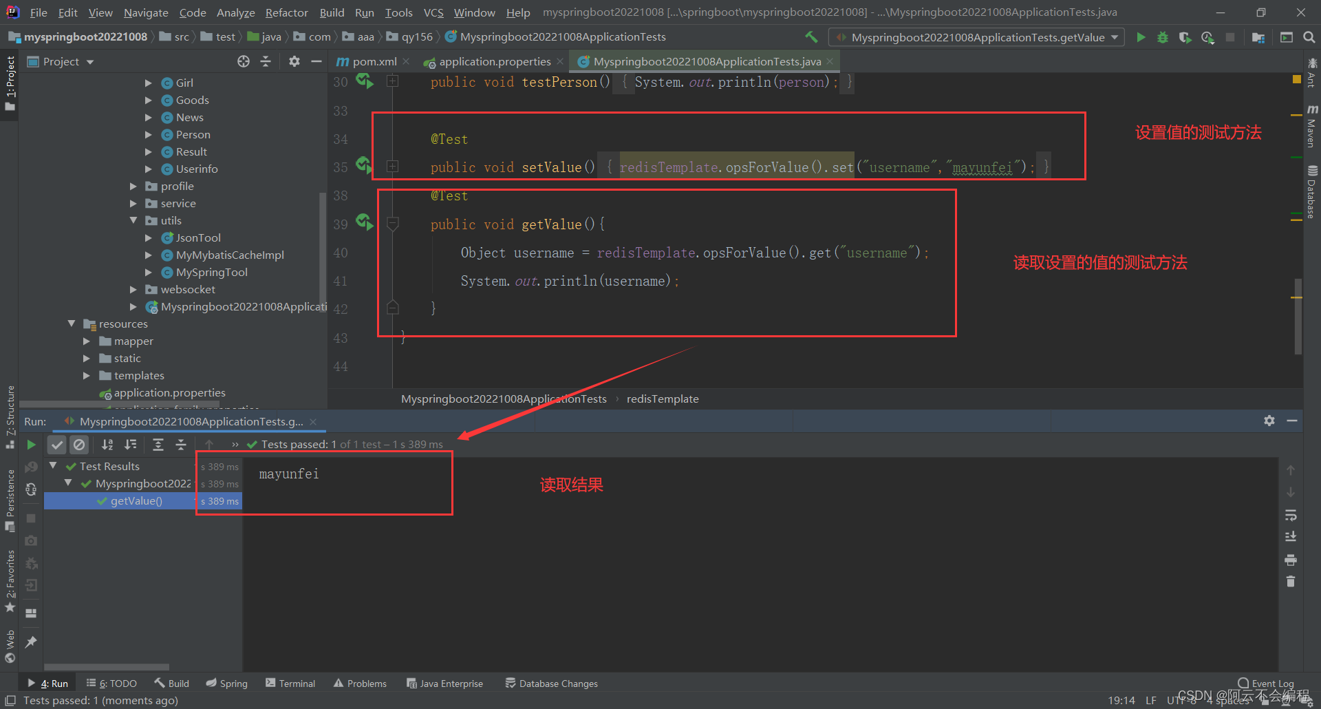
Task: Open the Refactor menu
Action: [x=286, y=12]
